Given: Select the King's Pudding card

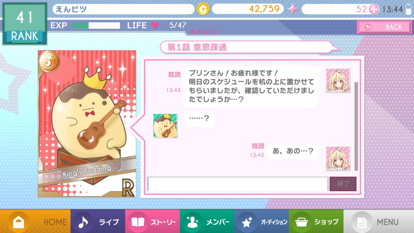Looking at the screenshot, I should pyautogui.click(x=87, y=124).
